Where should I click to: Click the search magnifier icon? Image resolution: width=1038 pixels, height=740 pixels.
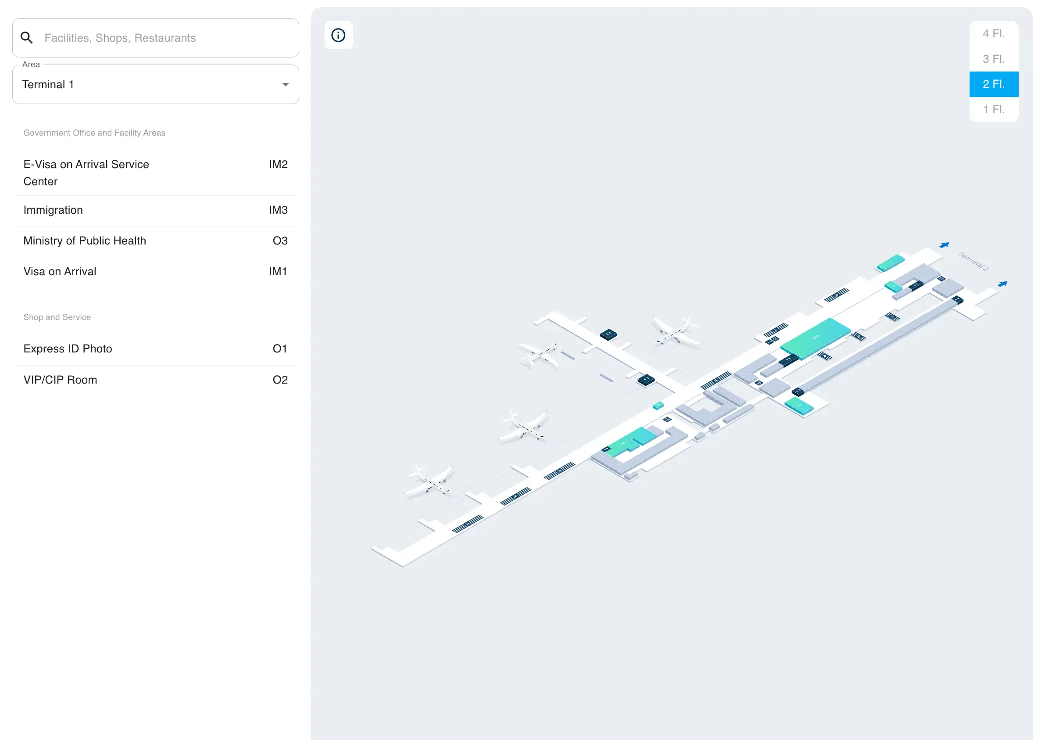(27, 38)
